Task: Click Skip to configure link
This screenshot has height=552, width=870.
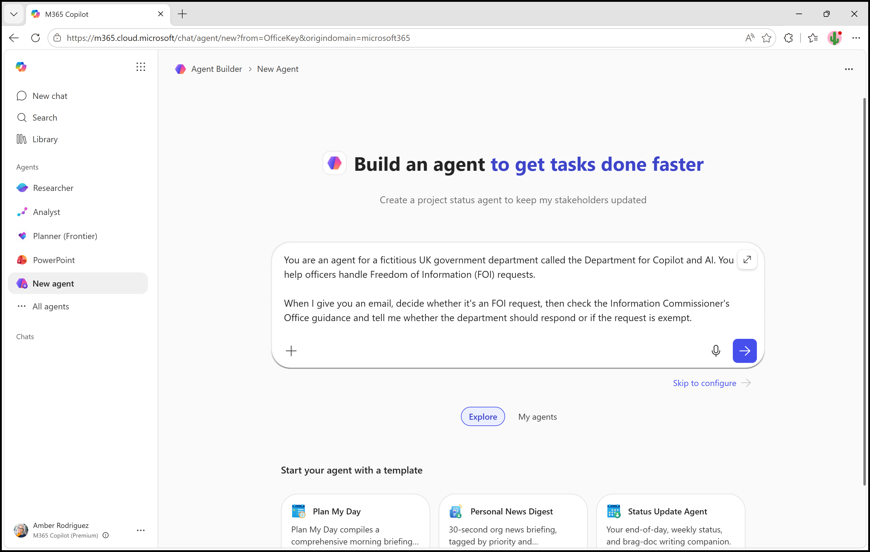Action: pyautogui.click(x=711, y=383)
